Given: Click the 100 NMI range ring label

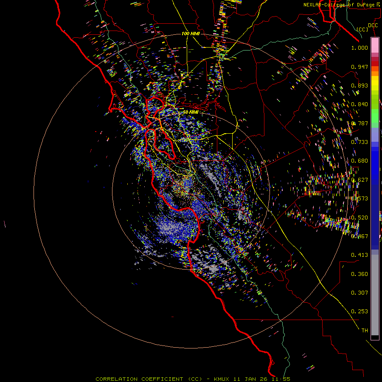Looking at the screenshot, I should point(191,34).
